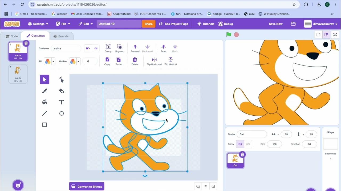Click the Ungroup icon

[x=120, y=48]
